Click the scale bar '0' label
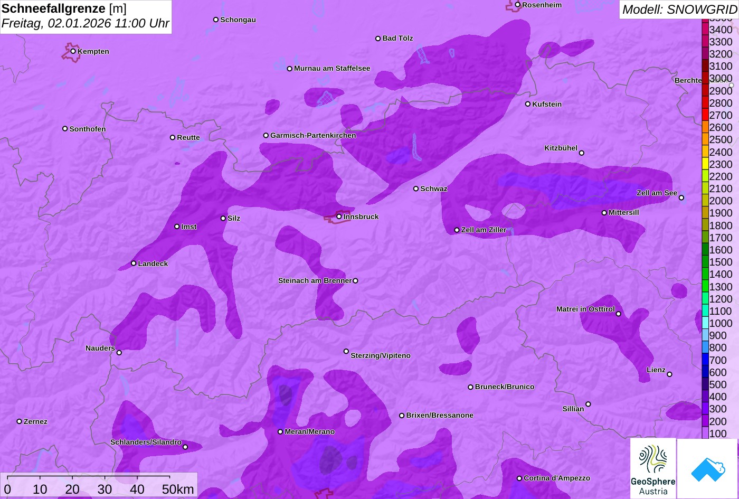The height and width of the screenshot is (499, 739). click(x=7, y=489)
